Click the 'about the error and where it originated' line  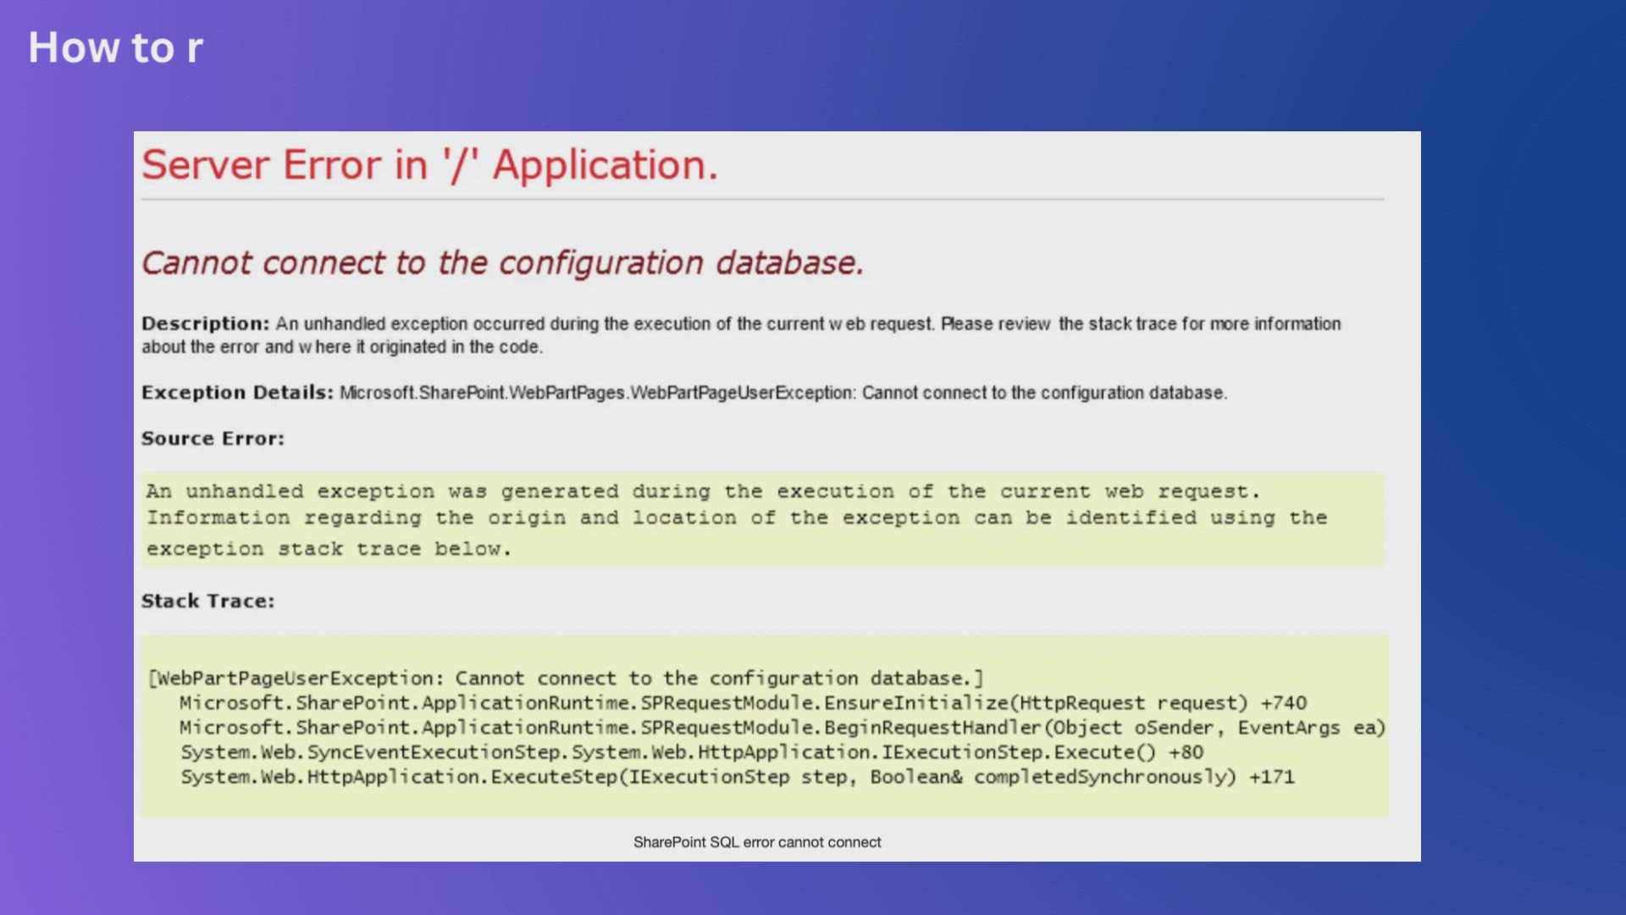pyautogui.click(x=342, y=347)
